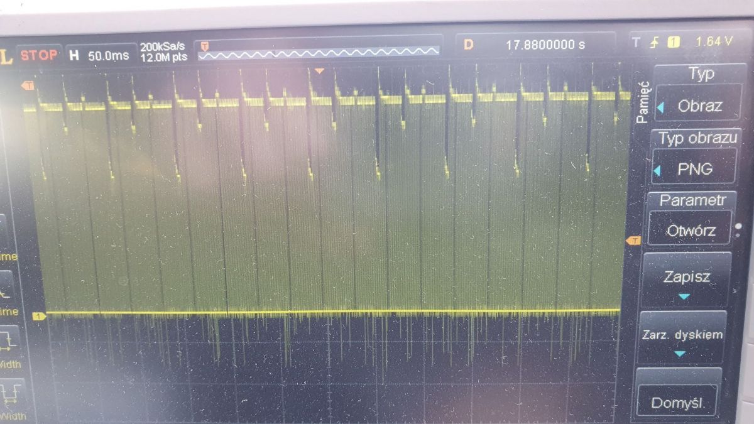Click the orange trigger position triangle above waveform

point(319,71)
